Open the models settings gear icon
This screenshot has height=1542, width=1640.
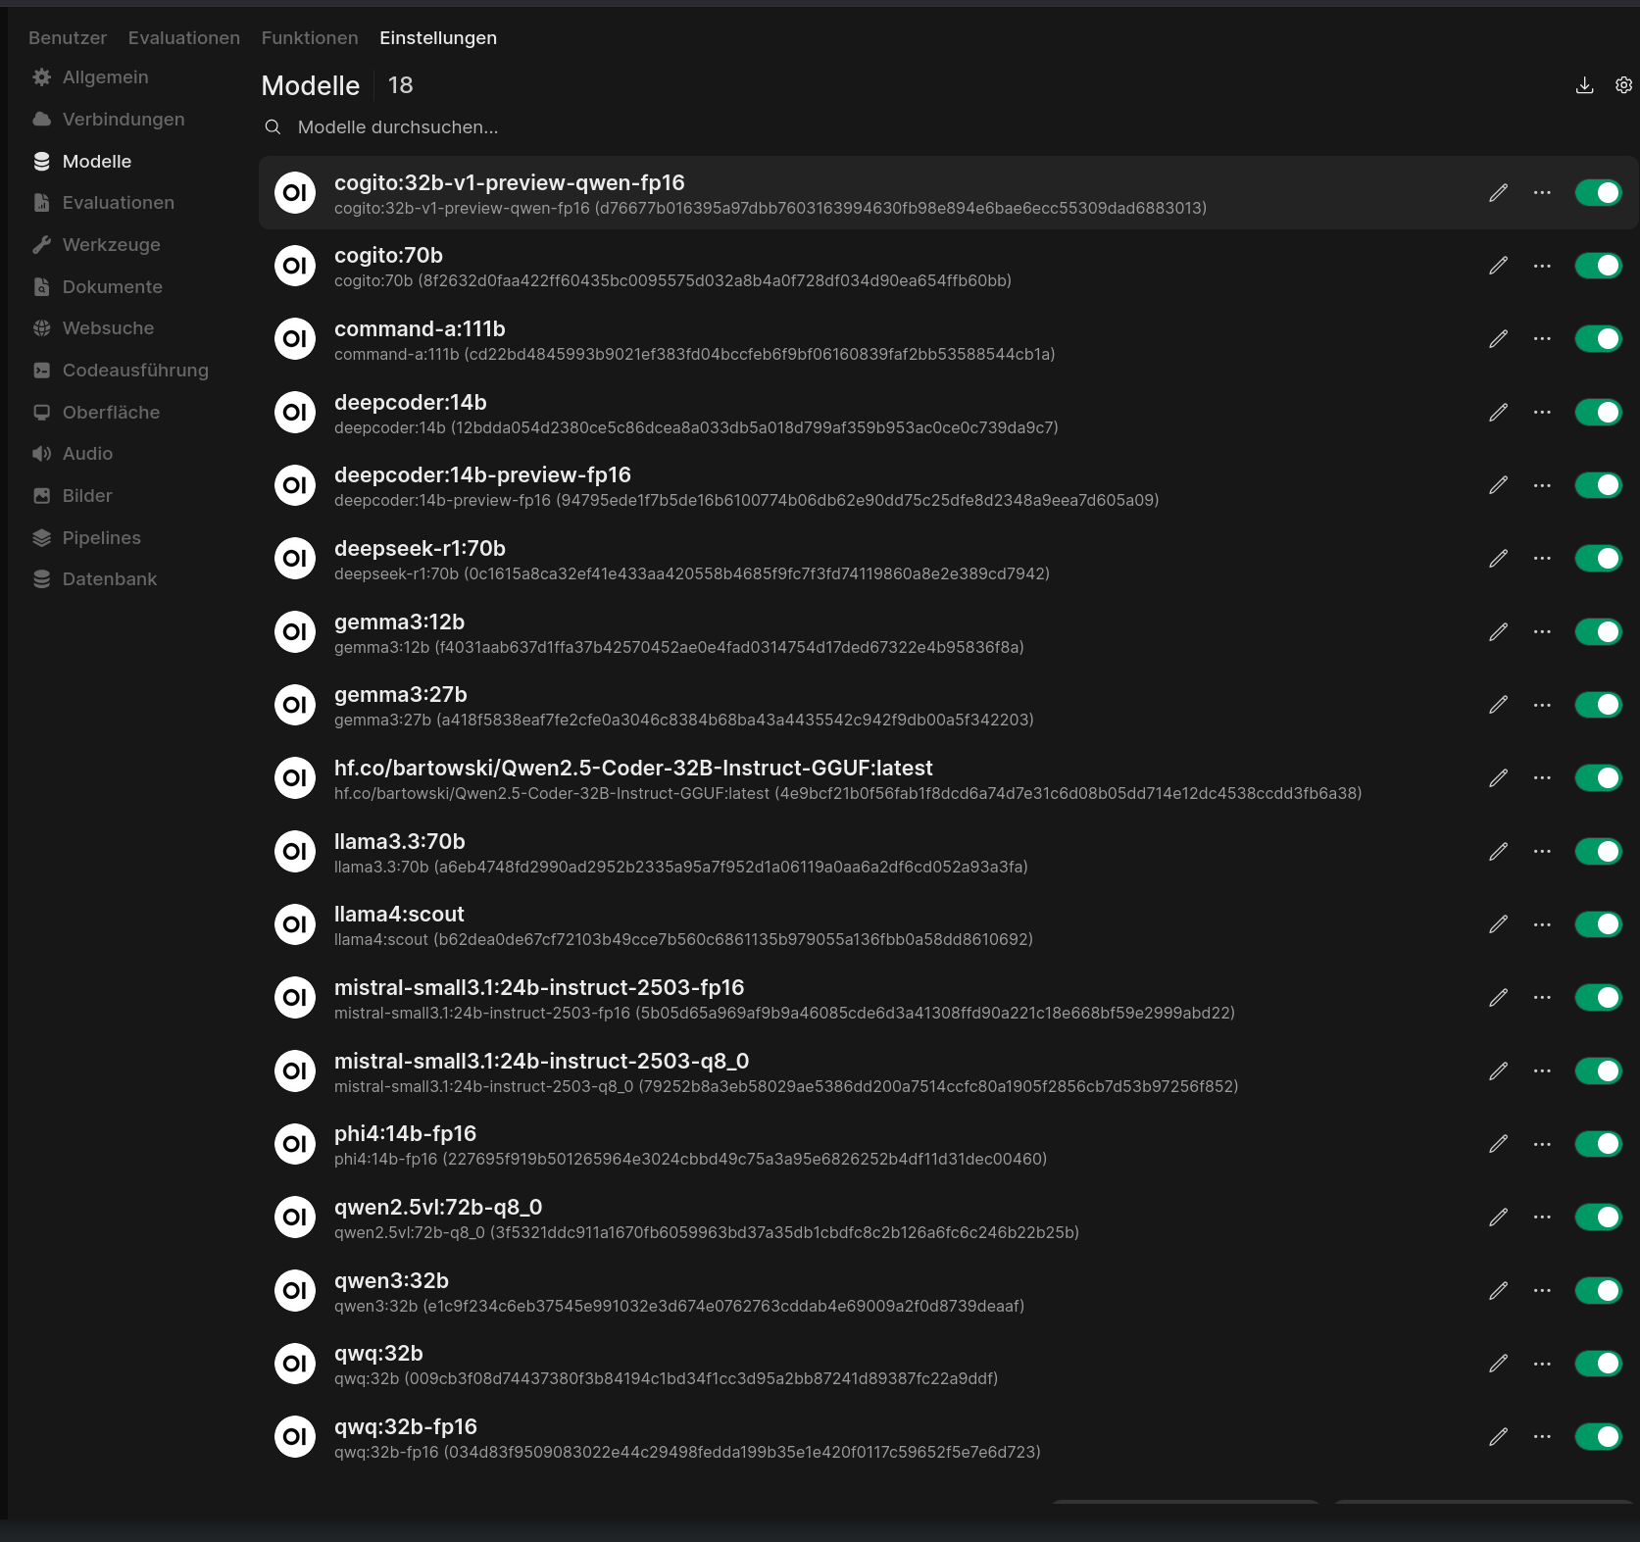tap(1623, 85)
